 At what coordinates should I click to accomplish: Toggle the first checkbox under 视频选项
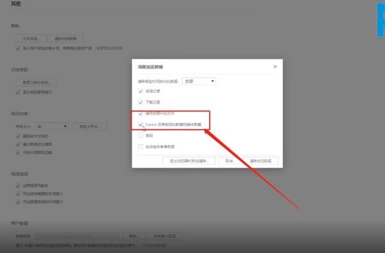(x=18, y=186)
